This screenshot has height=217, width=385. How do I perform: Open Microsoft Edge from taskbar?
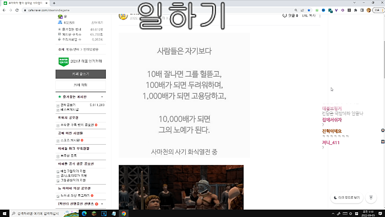pos(84,214)
